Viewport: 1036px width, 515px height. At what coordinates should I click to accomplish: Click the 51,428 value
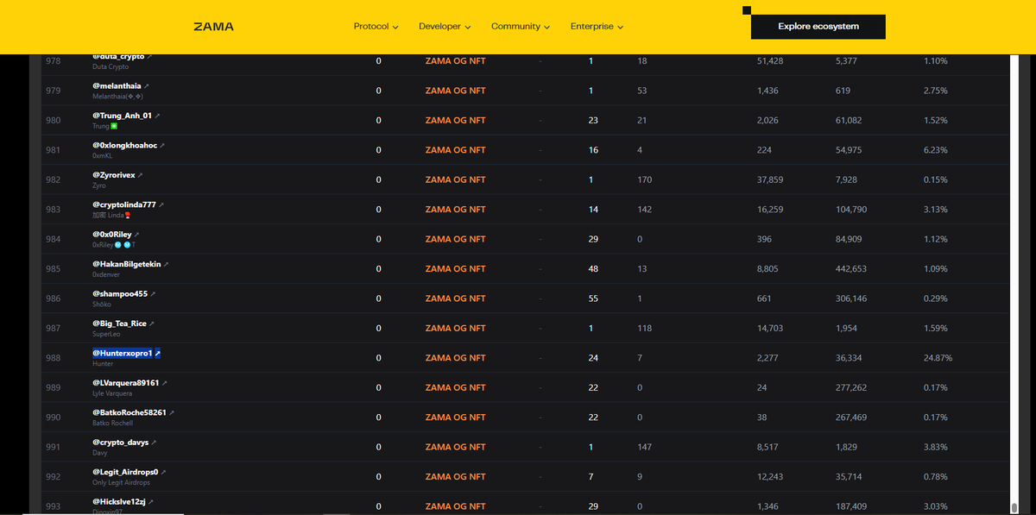pyautogui.click(x=770, y=61)
